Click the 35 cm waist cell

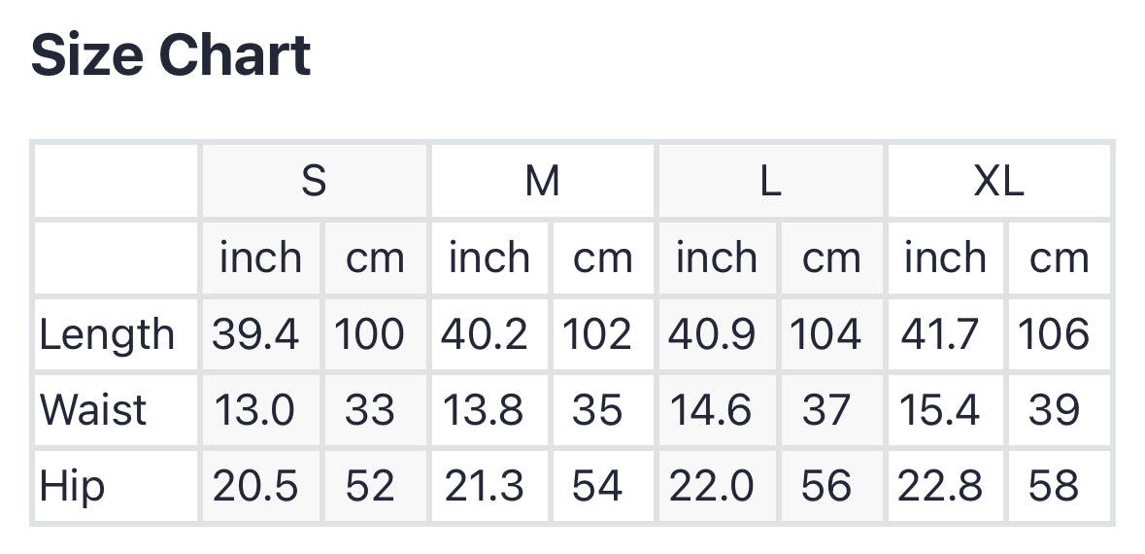597,410
